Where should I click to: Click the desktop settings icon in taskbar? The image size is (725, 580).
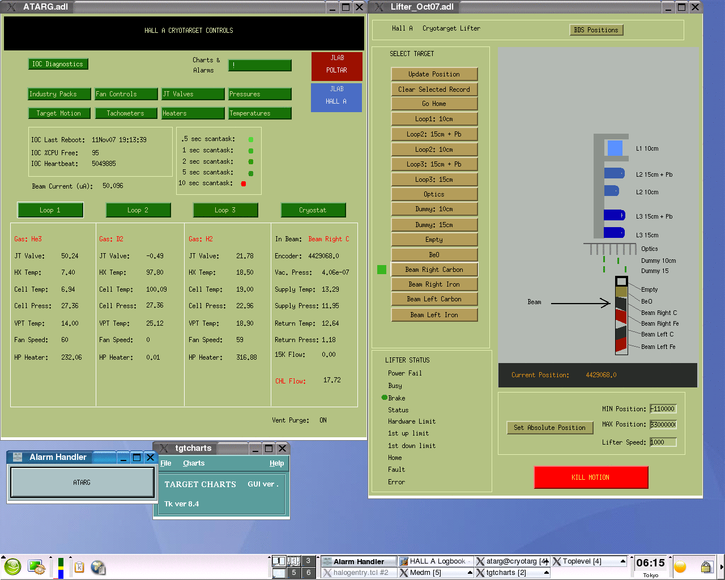[x=36, y=567]
